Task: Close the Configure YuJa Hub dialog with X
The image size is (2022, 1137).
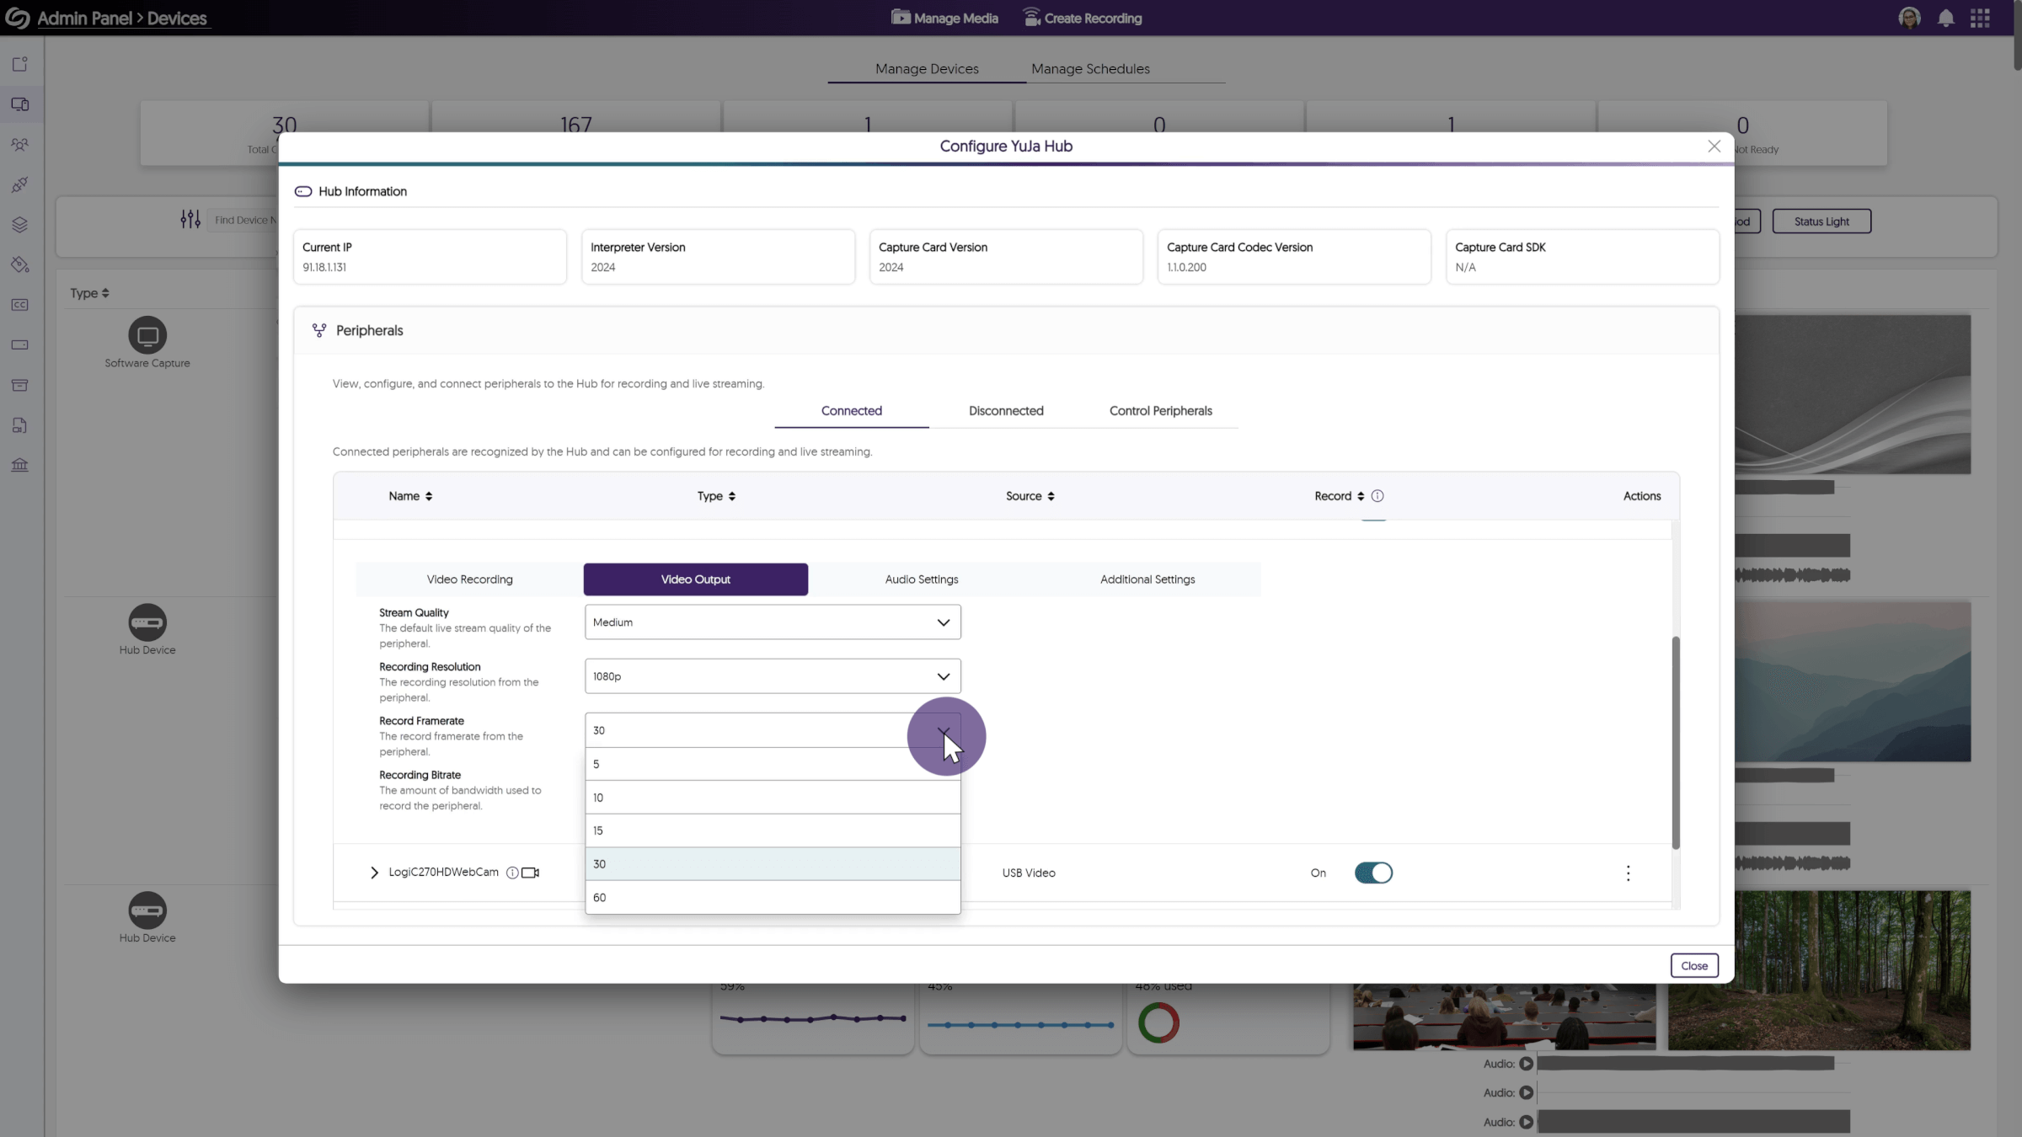Action: pos(1714,147)
